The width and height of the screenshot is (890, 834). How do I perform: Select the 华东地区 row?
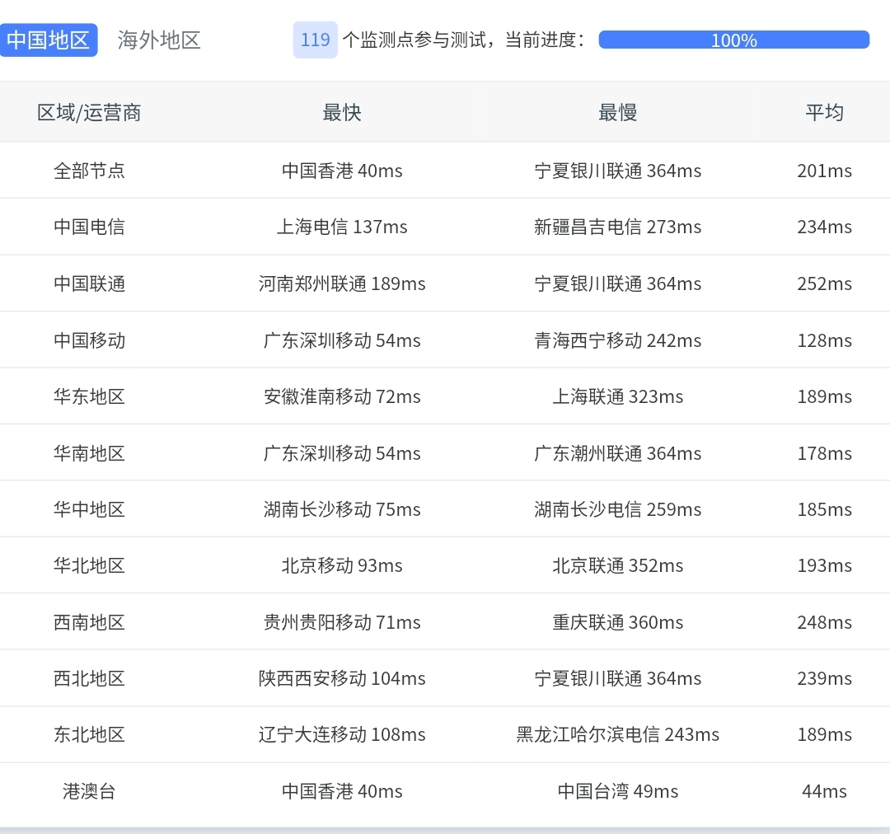tap(89, 396)
